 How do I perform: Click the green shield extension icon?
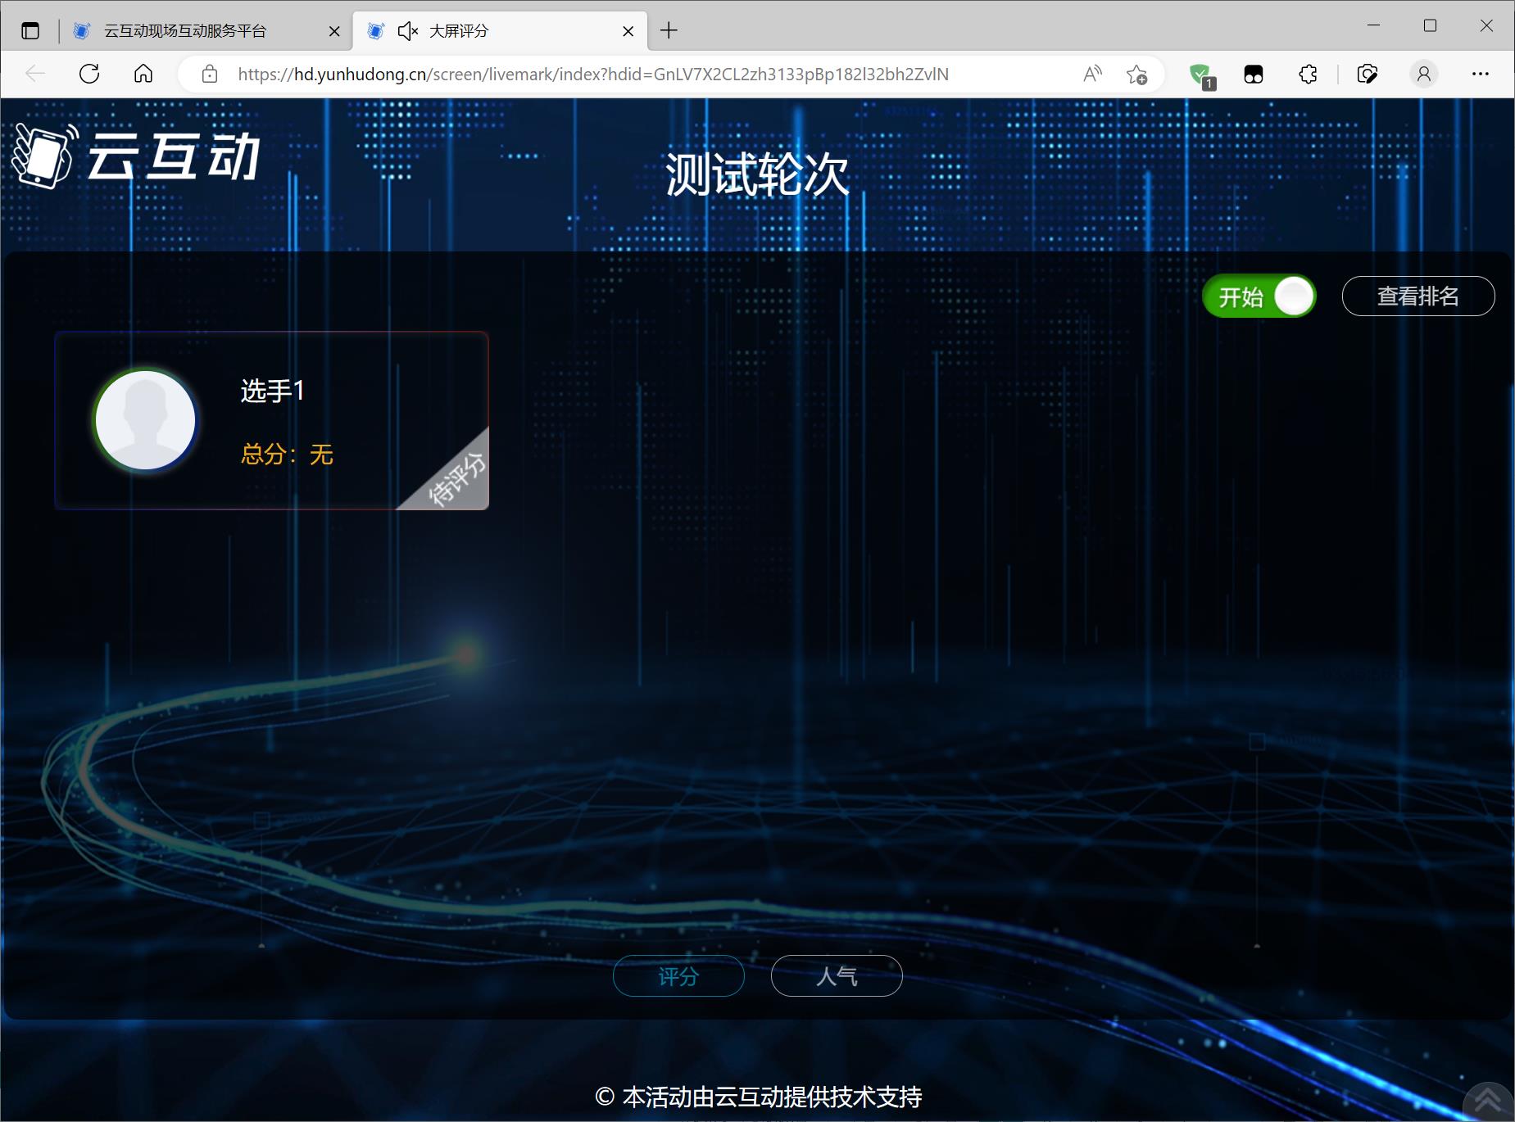[x=1201, y=75]
